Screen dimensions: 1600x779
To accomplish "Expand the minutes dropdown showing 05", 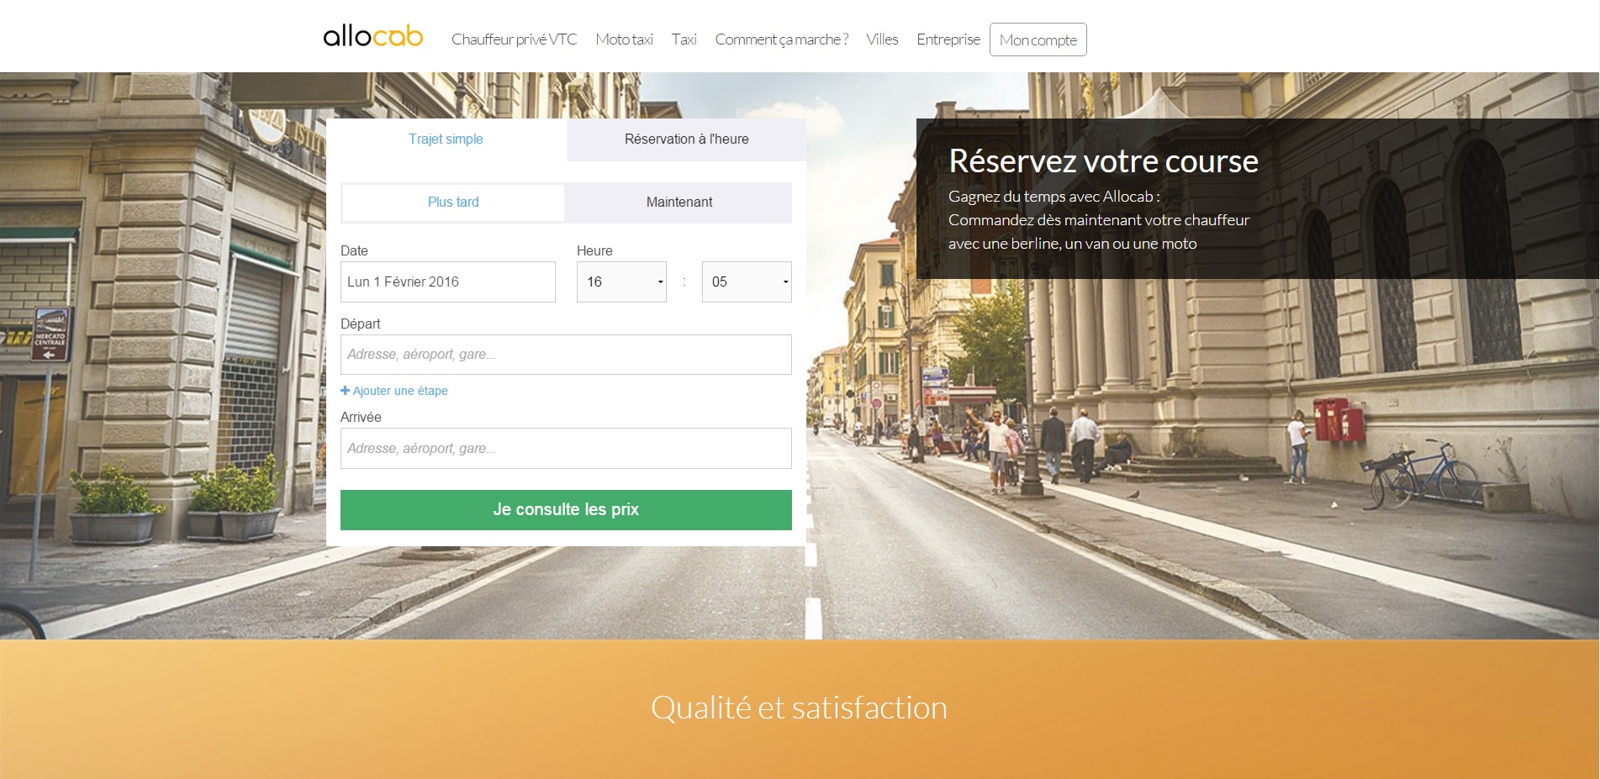I will click(747, 282).
